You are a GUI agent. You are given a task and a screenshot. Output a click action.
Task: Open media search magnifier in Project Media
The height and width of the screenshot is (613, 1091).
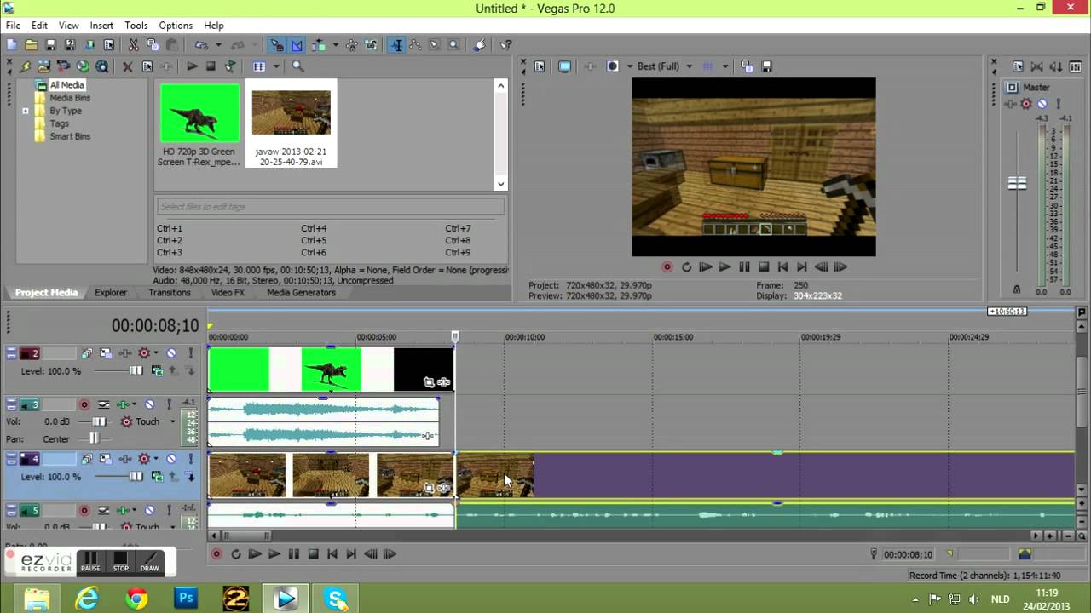coord(298,66)
